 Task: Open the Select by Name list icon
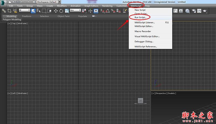pyautogui.click(x=38, y=11)
